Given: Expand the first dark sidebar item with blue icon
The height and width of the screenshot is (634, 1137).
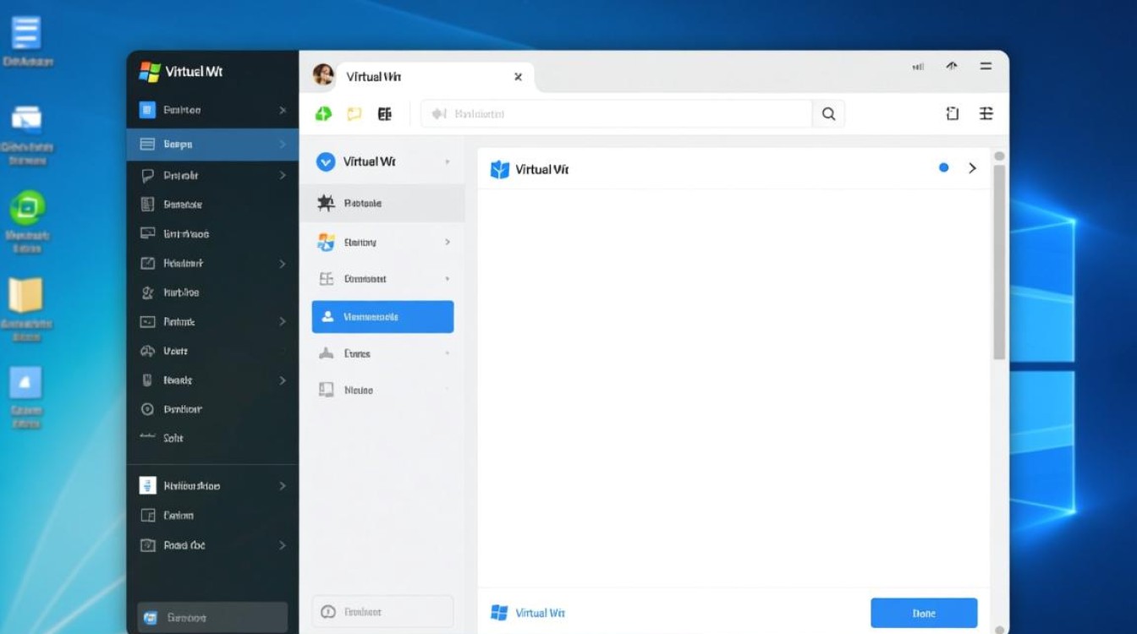Looking at the screenshot, I should (211, 110).
